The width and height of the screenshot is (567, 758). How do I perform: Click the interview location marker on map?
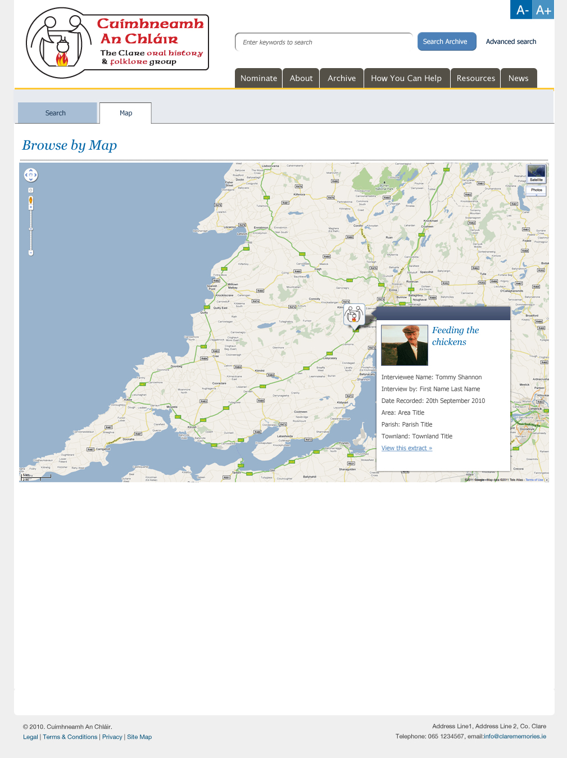(354, 315)
